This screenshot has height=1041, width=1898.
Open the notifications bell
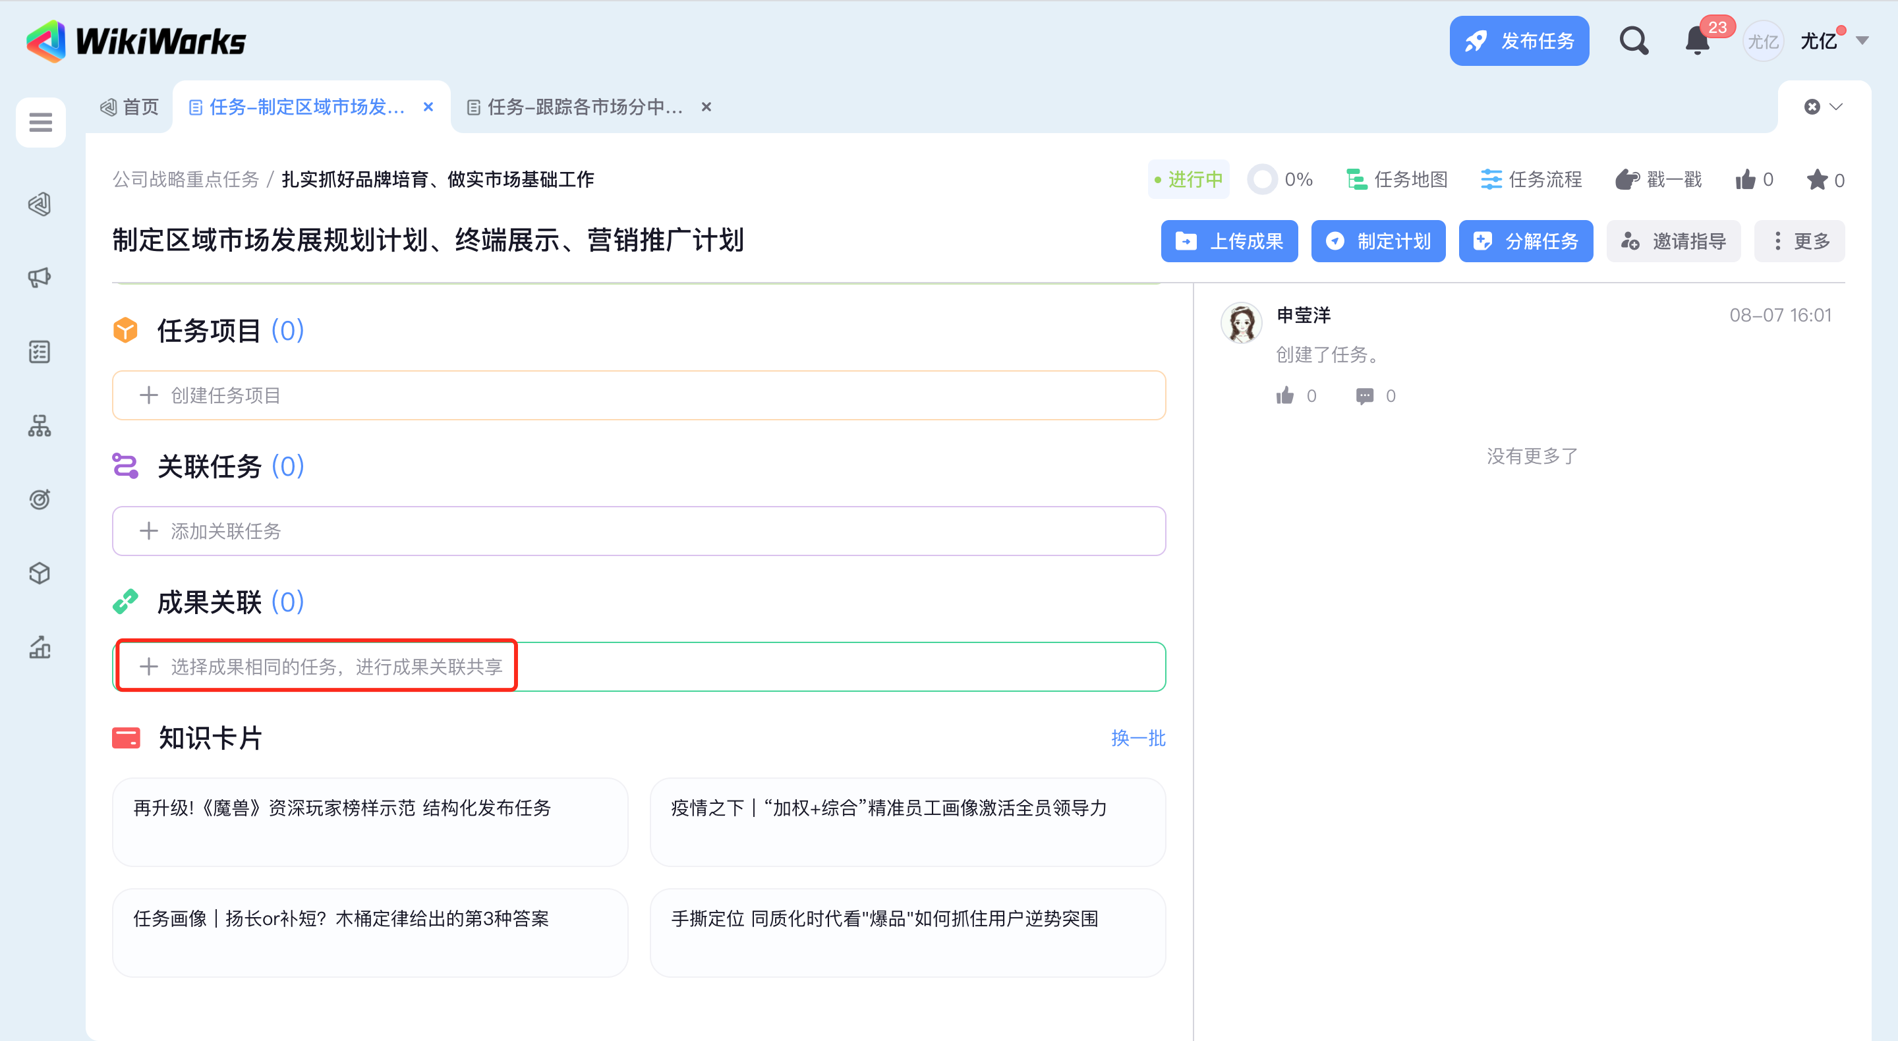1697,42
